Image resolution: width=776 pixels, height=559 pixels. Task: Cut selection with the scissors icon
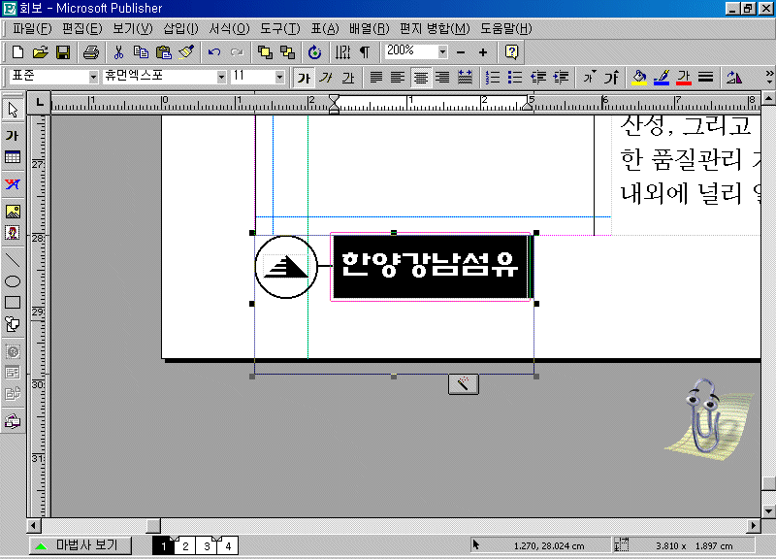(118, 52)
